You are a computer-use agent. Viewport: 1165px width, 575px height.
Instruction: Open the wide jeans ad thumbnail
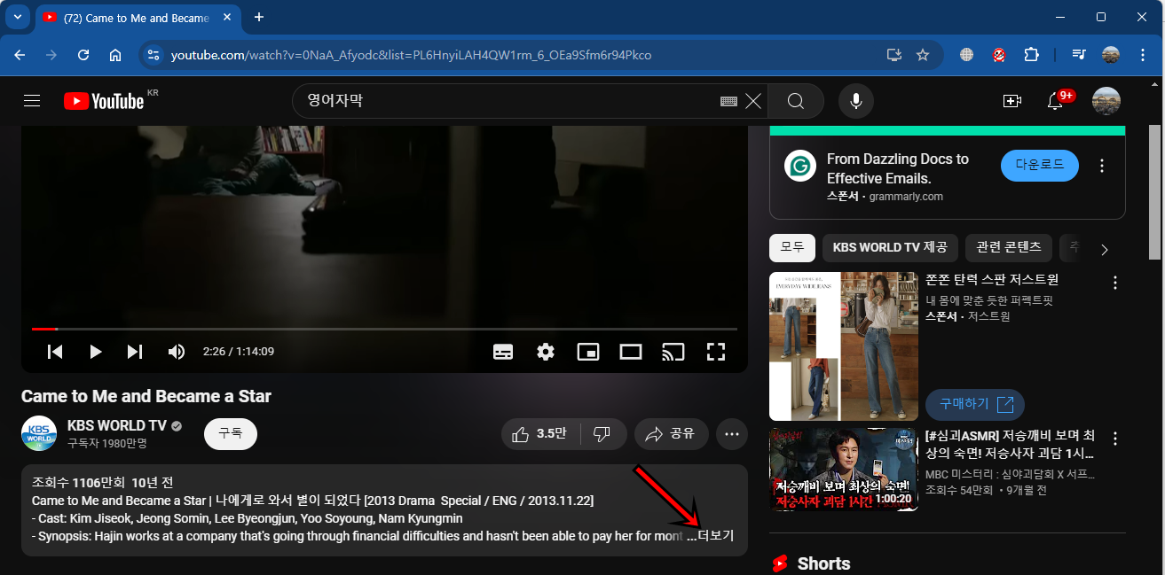(844, 346)
